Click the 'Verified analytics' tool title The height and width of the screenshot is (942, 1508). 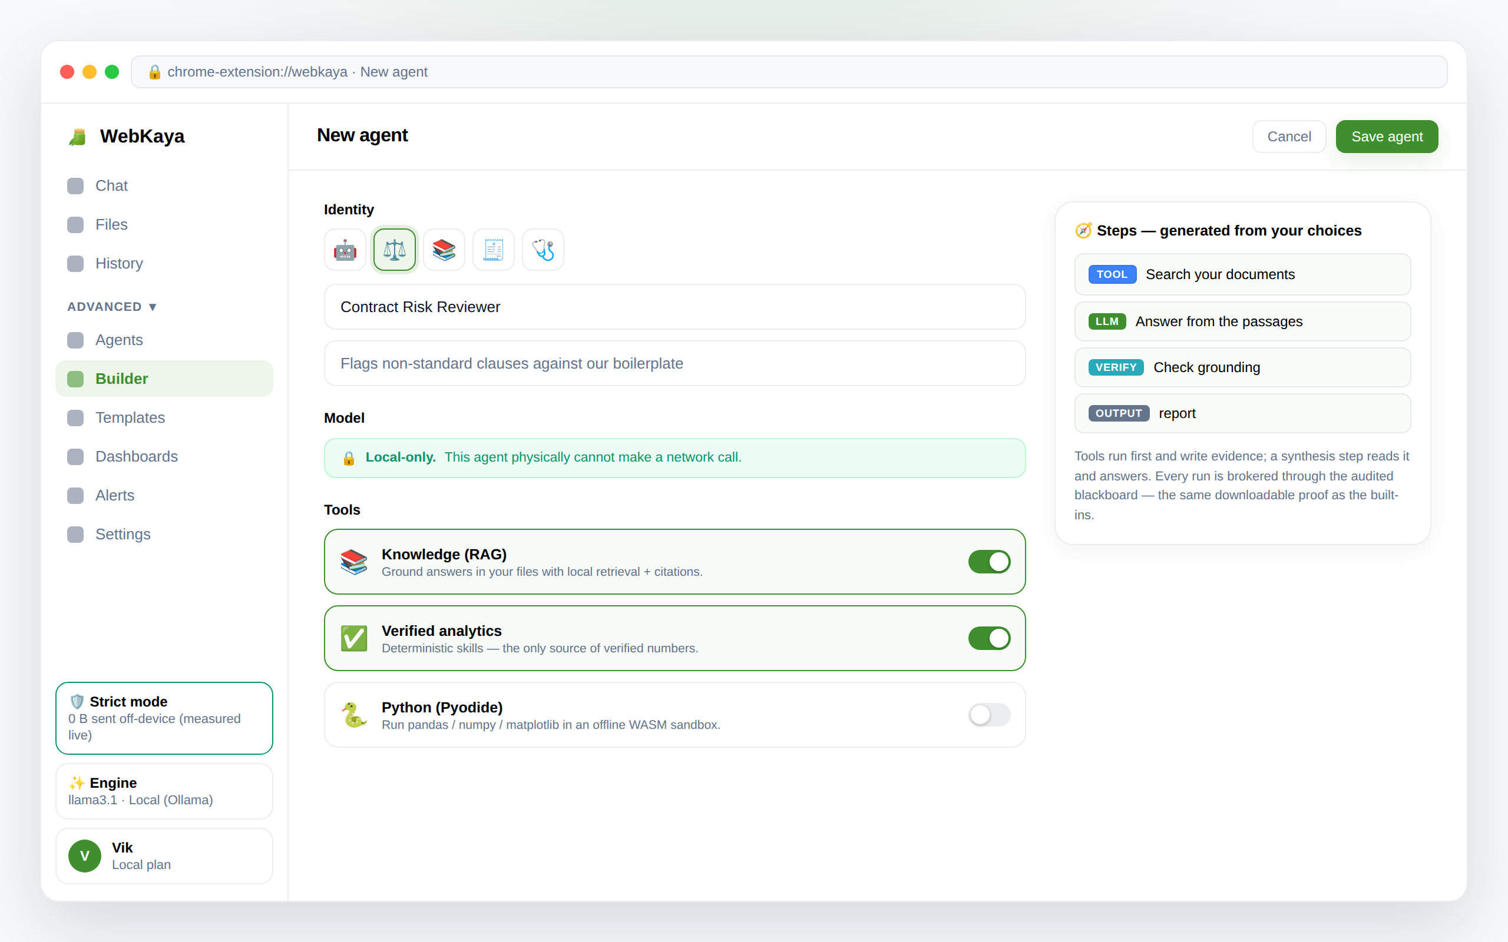pyautogui.click(x=442, y=631)
